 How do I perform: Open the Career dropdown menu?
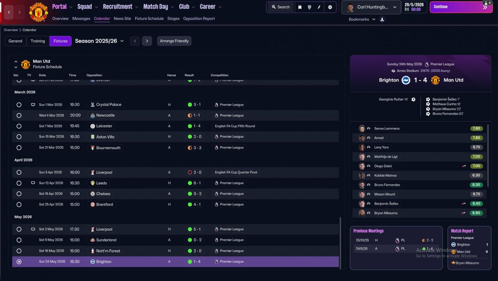coord(210,7)
